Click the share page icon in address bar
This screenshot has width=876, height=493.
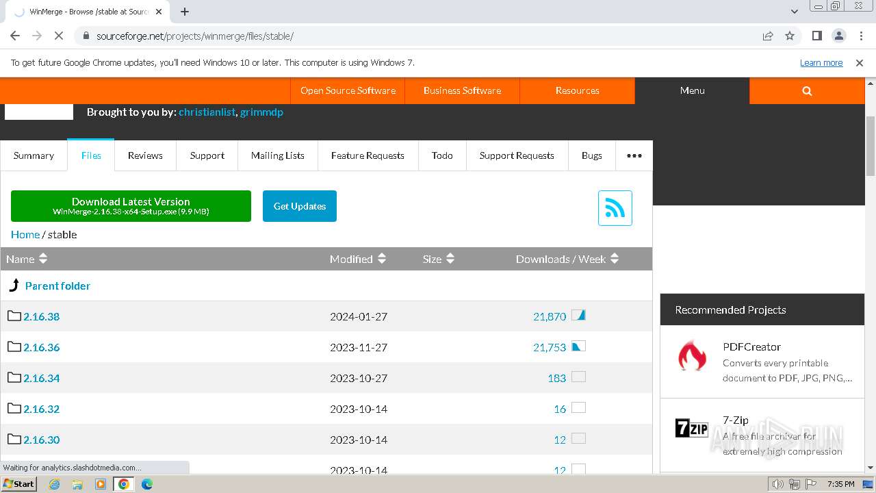tap(768, 36)
